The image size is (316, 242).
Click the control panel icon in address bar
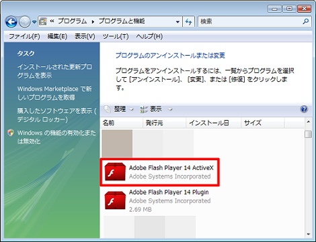click(x=43, y=21)
